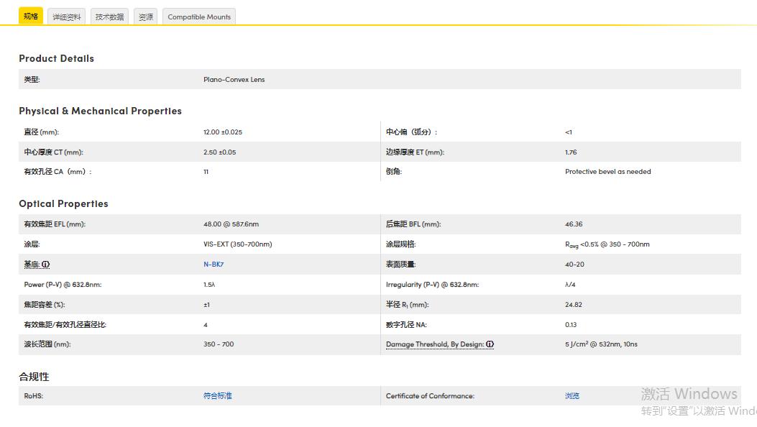This screenshot has height=427, width=757.
Task: Open the N-BK7 substrate link
Action: [x=214, y=265]
